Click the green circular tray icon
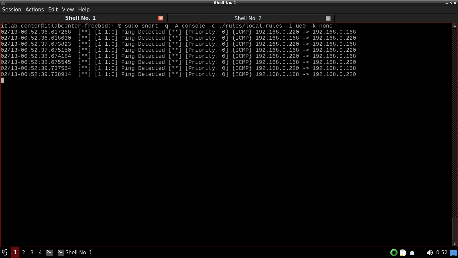The height and width of the screenshot is (258, 458). [x=394, y=252]
